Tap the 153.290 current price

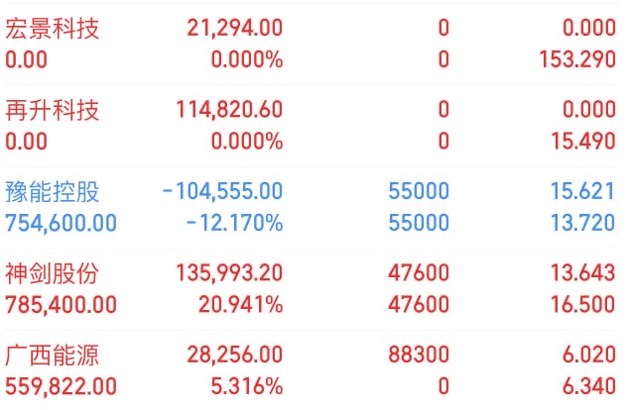tap(577, 59)
